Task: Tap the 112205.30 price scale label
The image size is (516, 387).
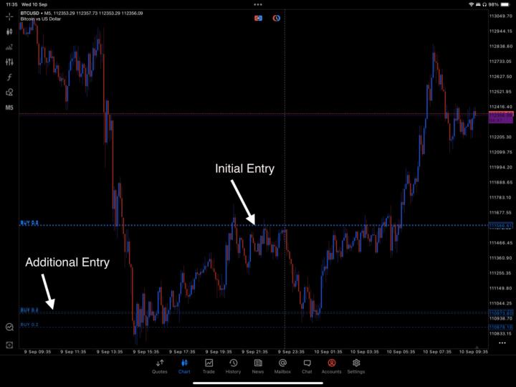Action: click(x=500, y=137)
